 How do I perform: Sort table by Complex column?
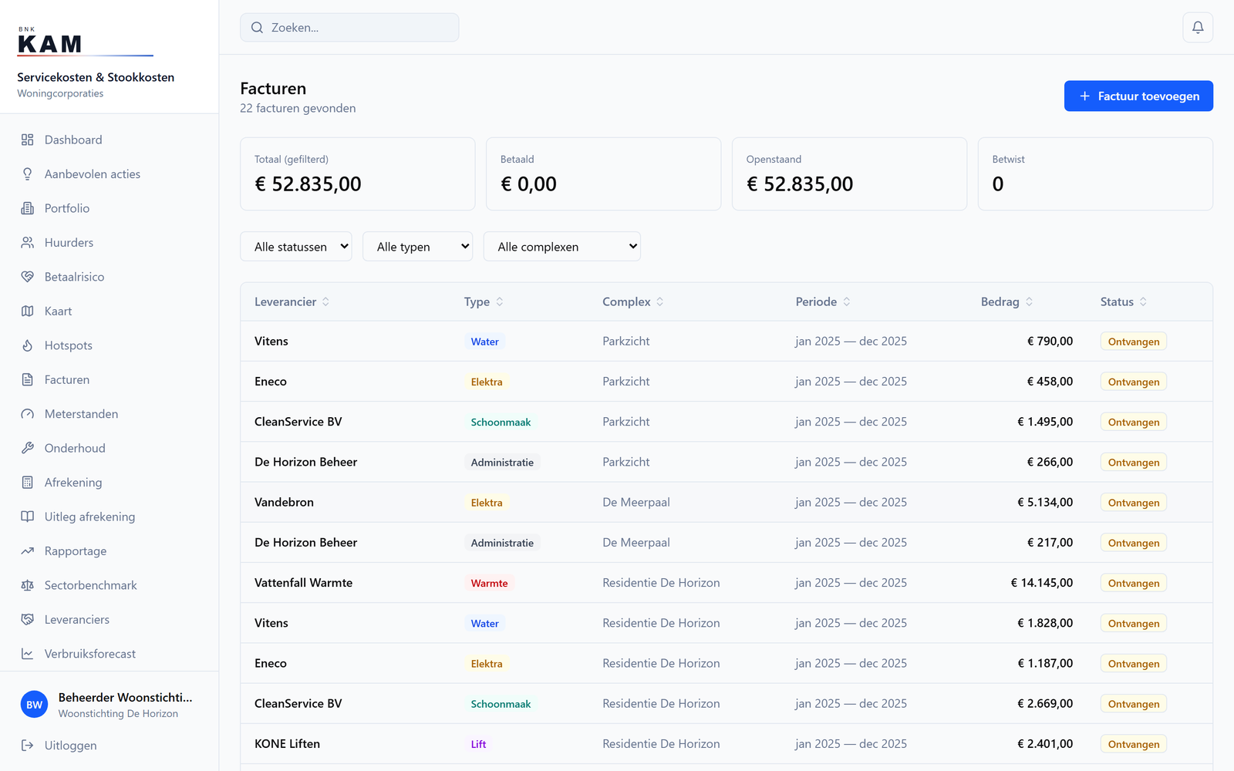pos(633,301)
